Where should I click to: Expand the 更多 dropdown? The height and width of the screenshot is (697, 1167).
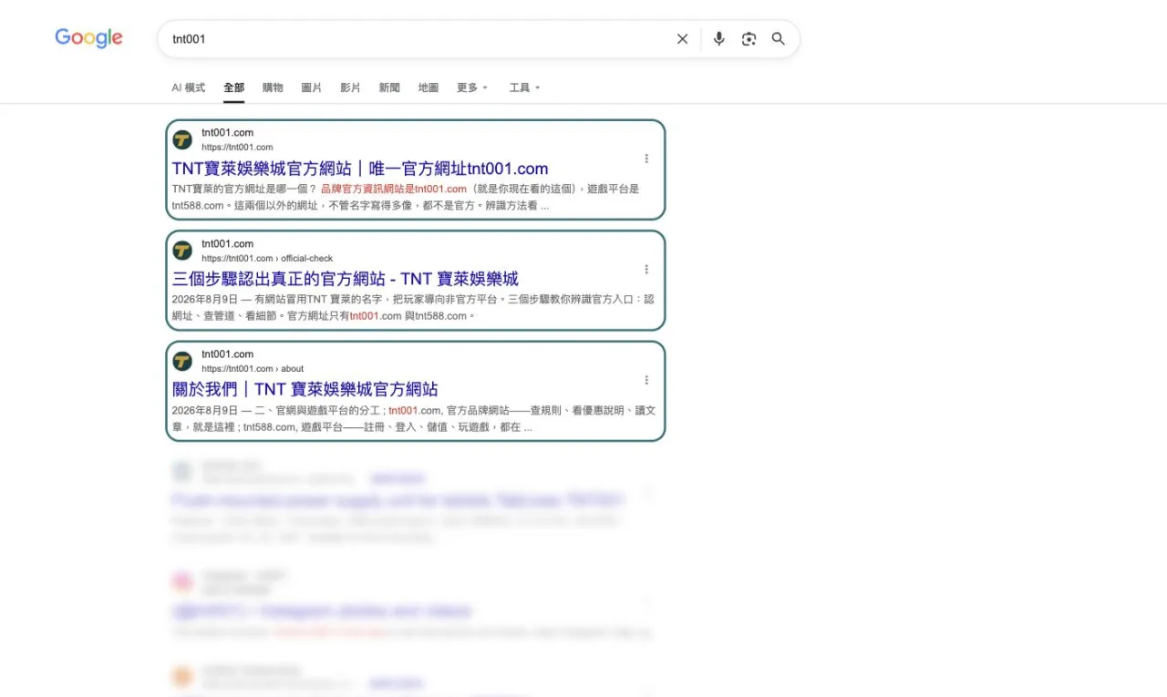(x=472, y=87)
